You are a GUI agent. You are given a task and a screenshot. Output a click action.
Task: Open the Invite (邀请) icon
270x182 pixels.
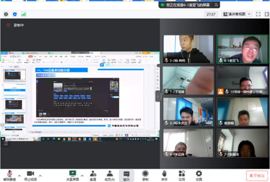(x=93, y=175)
